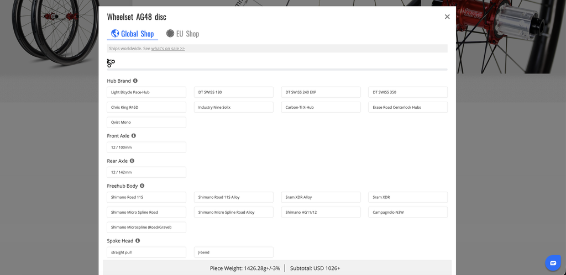Select Shimano Micro Spline Road freehub
This screenshot has height=275, width=566.
coord(146,212)
